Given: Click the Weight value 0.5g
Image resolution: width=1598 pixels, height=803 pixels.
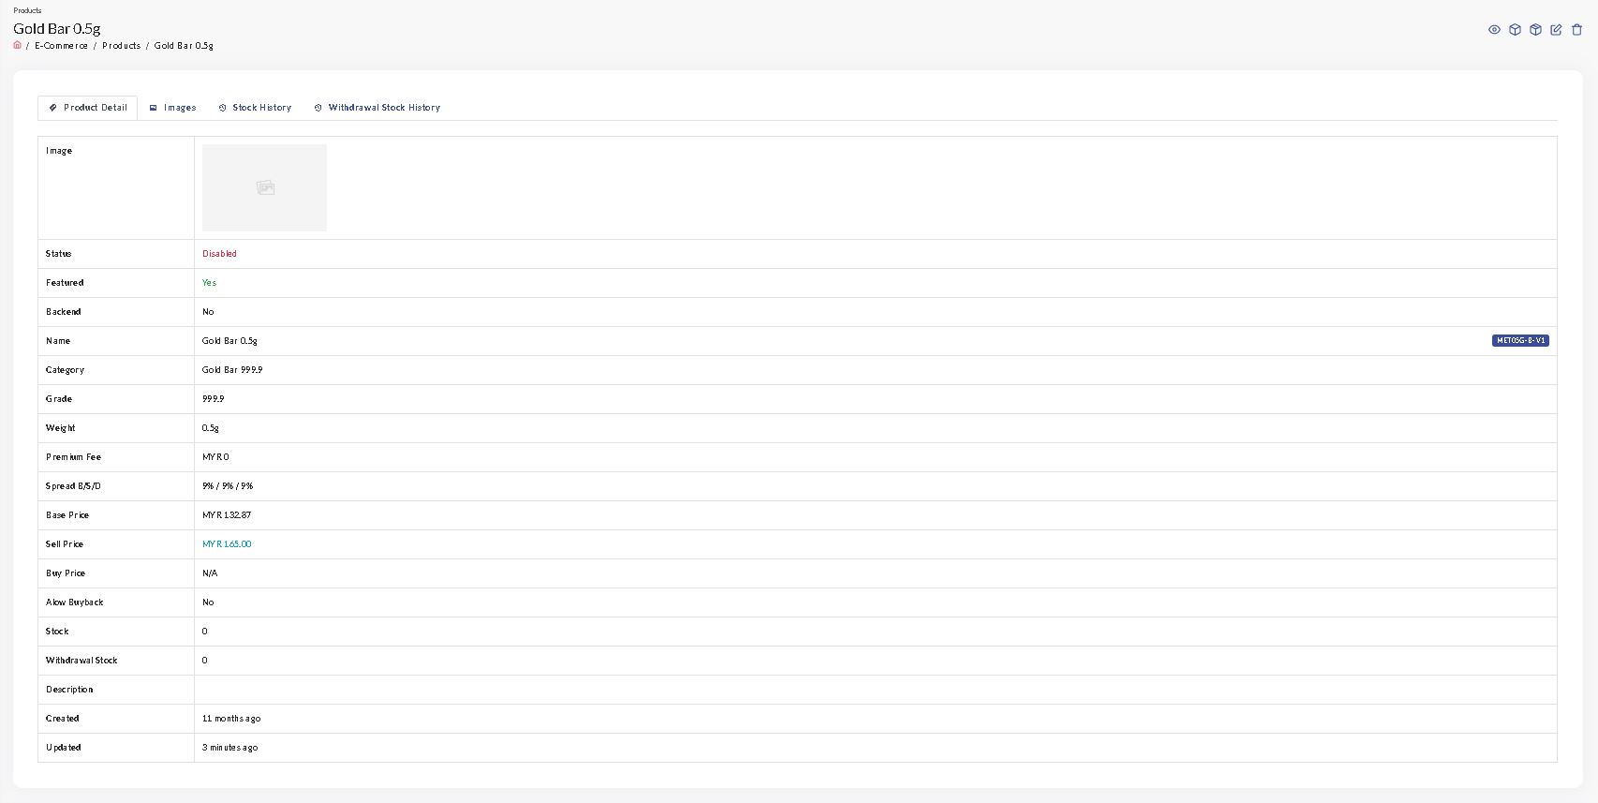Looking at the screenshot, I should point(211,428).
